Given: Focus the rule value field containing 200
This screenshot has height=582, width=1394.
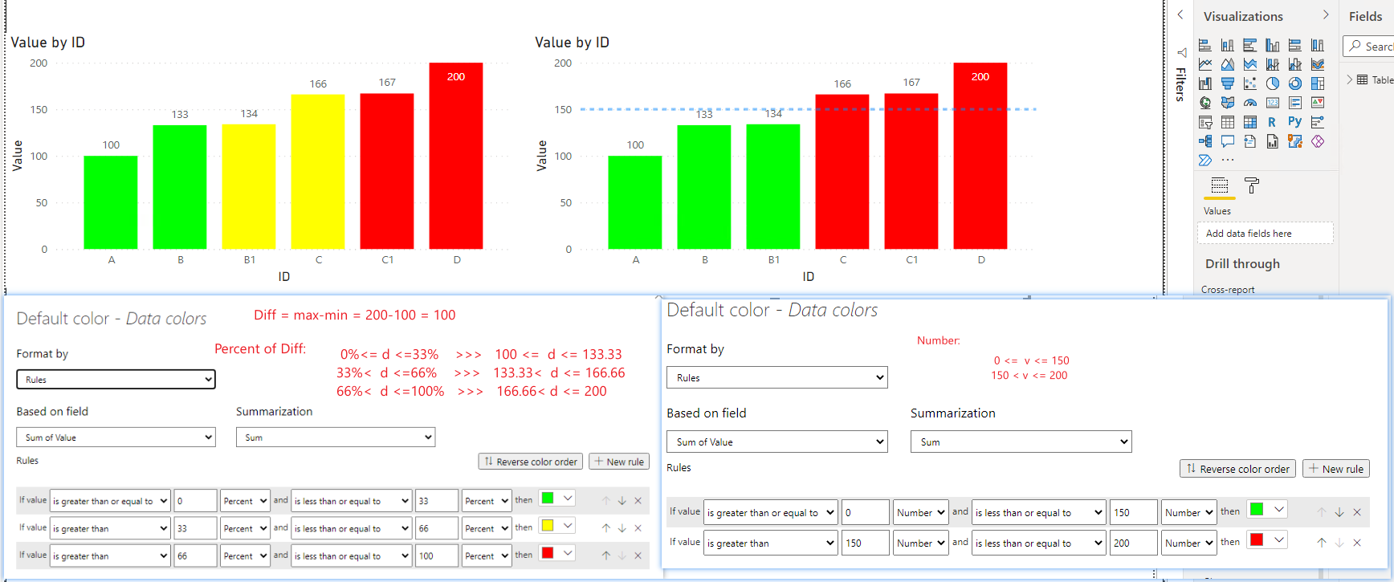Looking at the screenshot, I should pyautogui.click(x=1134, y=543).
